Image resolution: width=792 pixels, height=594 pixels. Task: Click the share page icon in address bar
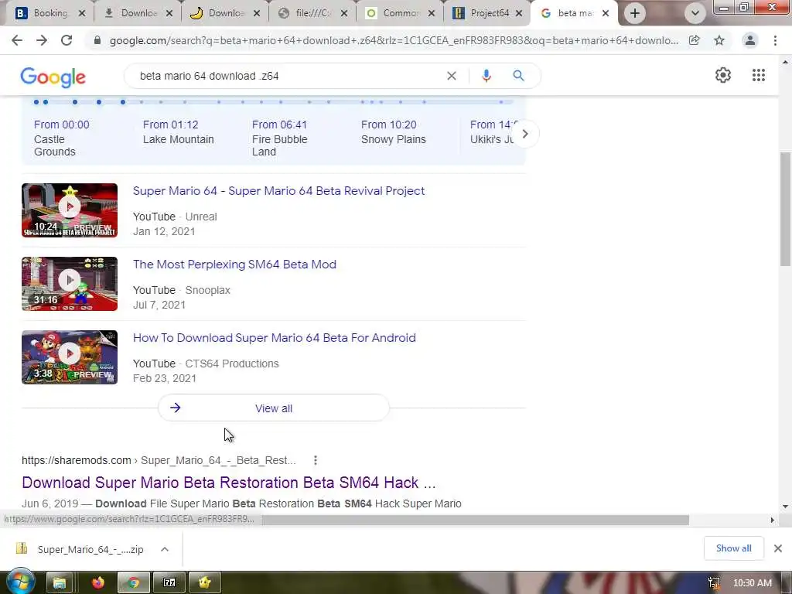(x=694, y=40)
